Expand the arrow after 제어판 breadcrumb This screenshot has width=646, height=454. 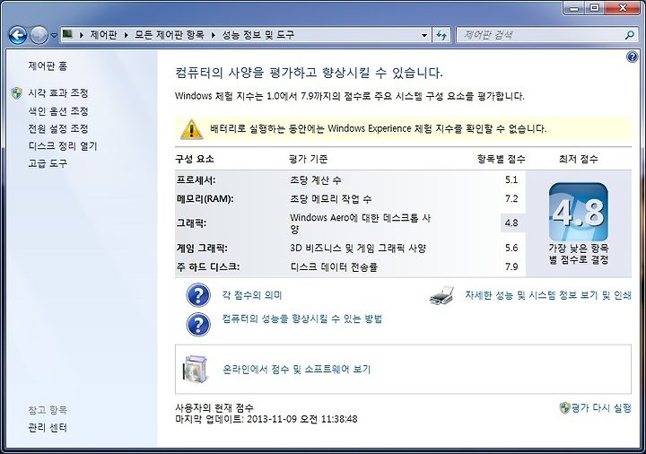tap(127, 35)
